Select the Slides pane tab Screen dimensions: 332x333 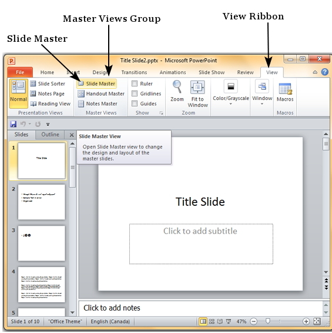[x=21, y=135]
